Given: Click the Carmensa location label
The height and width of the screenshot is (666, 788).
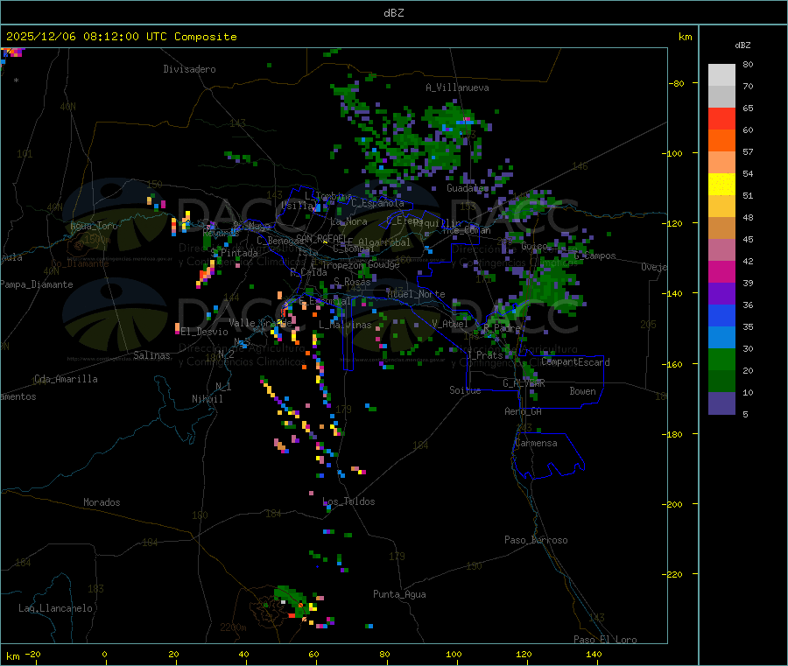Looking at the screenshot, I should 536,444.
